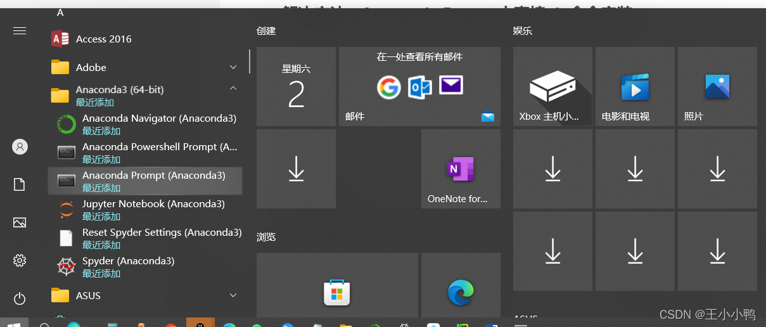Expand the Start navigation hamburger menu

(x=20, y=30)
